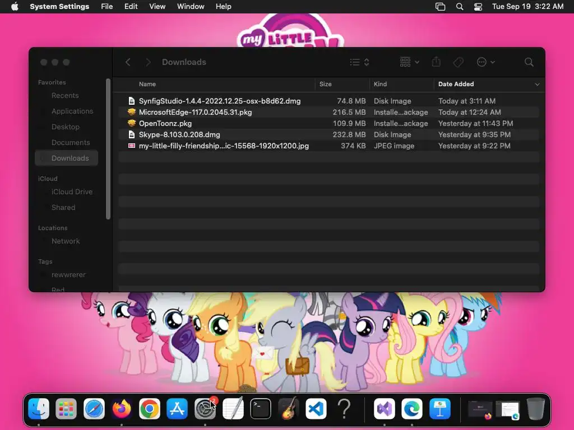Sort by Date Added column header

point(456,84)
